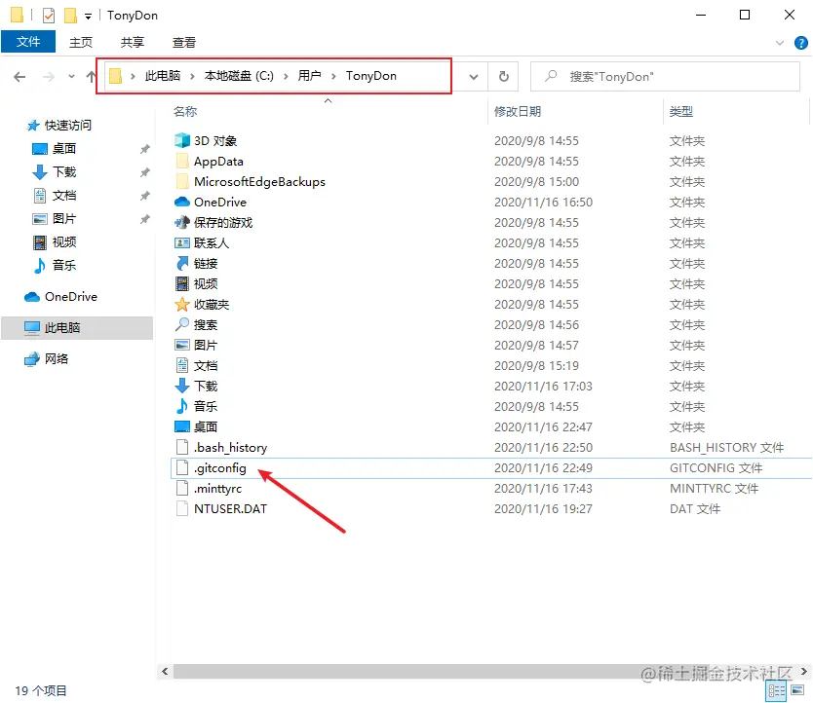Expand chevron after 此电脑 in breadcrumb
The height and width of the screenshot is (703, 813).
pyautogui.click(x=192, y=77)
